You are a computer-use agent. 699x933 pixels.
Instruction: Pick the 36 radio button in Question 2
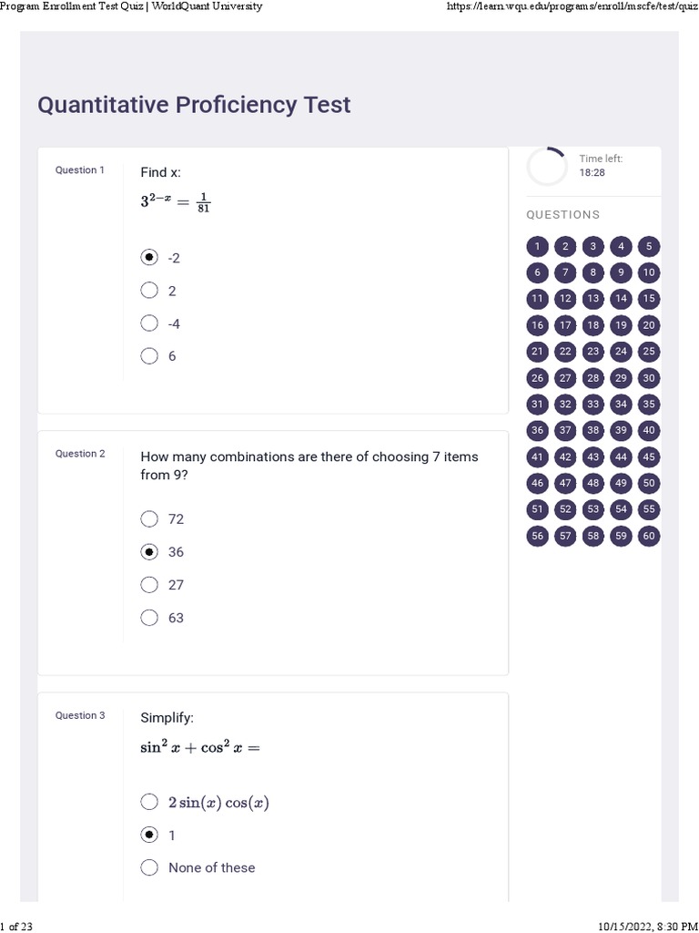(x=150, y=552)
